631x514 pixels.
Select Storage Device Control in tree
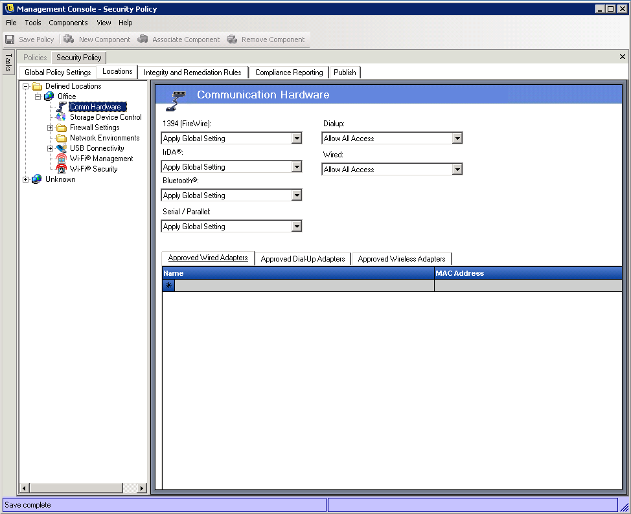[106, 117]
